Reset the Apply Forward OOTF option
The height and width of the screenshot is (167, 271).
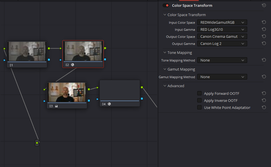[x=264, y=93]
